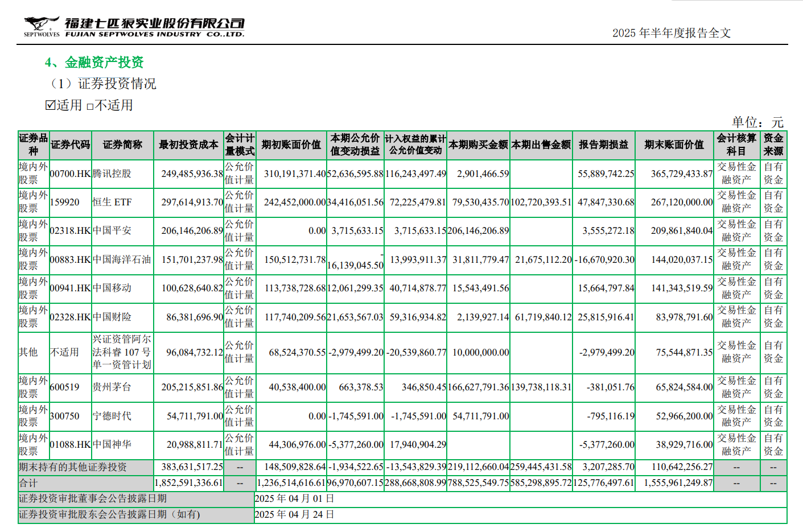
Task: Tick the empty 不适用 checkbox
Action: pyautogui.click(x=90, y=106)
